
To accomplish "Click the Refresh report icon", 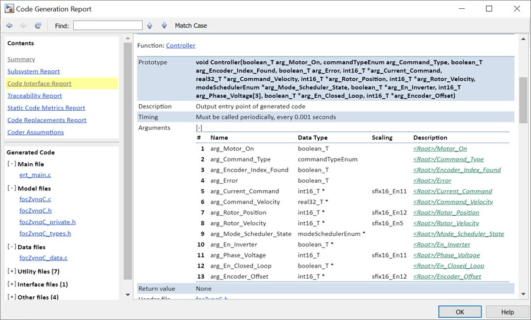I will click(38, 26).
